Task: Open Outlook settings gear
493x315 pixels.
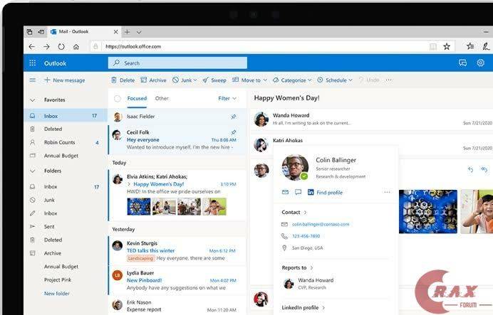Action: point(480,63)
